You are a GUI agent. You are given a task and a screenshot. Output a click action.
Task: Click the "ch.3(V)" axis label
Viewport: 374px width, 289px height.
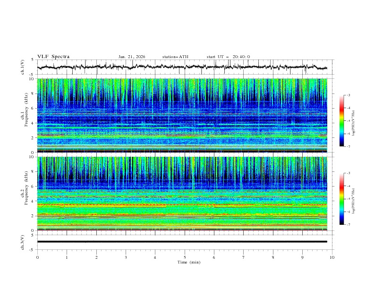(23, 242)
